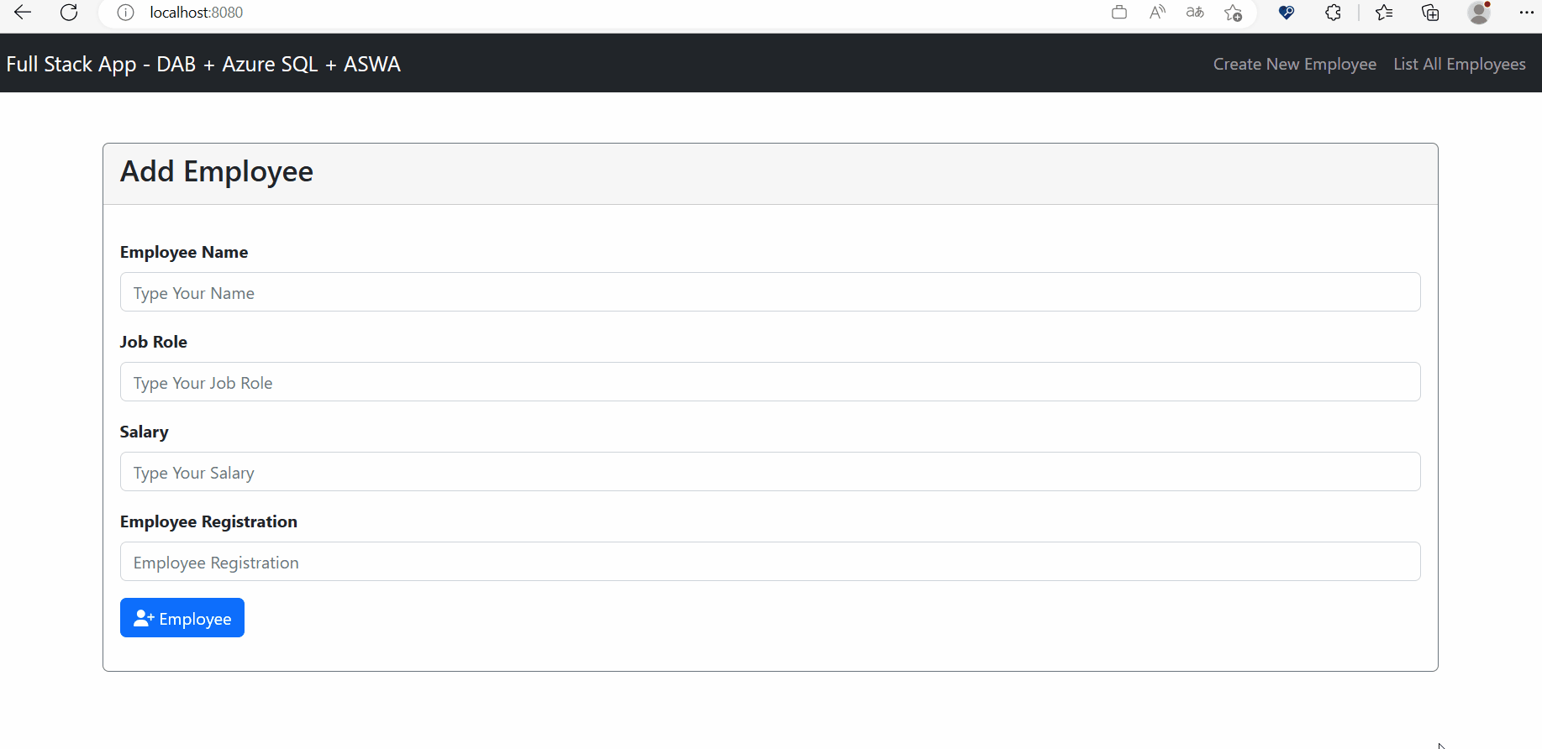Focus the Employee Name input field

(x=770, y=292)
